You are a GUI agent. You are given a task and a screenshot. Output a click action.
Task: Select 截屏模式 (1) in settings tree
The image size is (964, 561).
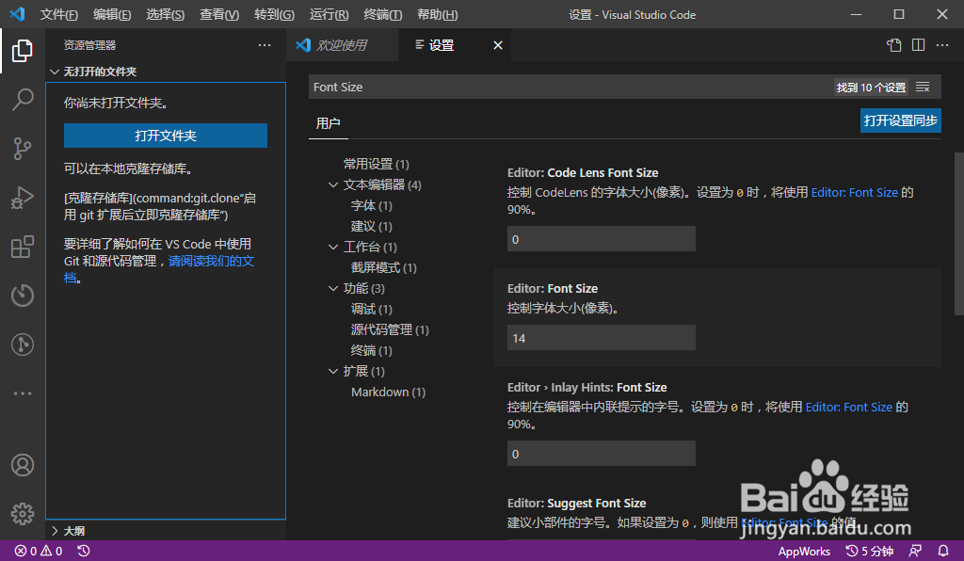[x=384, y=267]
